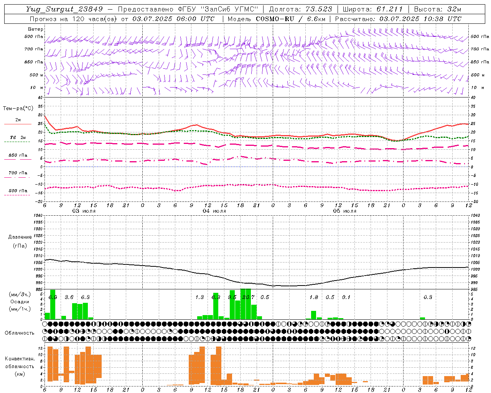Select the date label 03 июля
The height and width of the screenshot is (393, 491).
point(84,211)
